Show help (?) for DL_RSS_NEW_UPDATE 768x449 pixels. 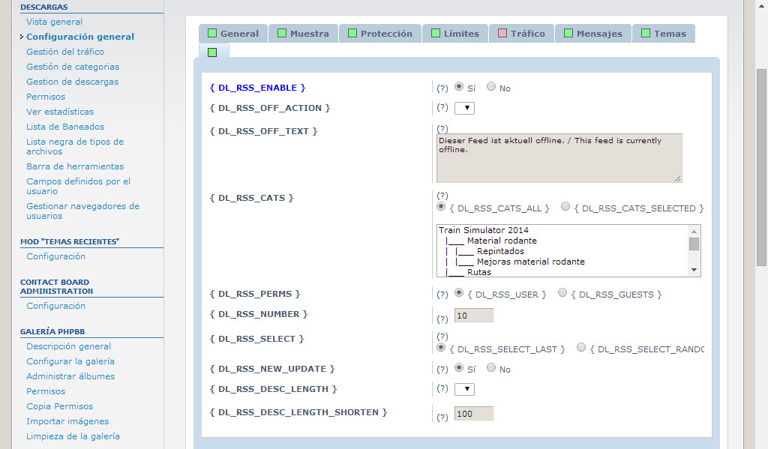pyautogui.click(x=442, y=369)
